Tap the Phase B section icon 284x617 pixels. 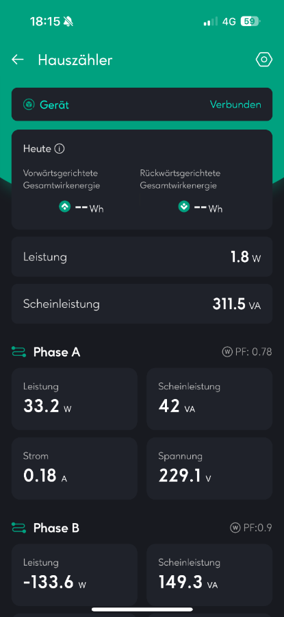18,528
